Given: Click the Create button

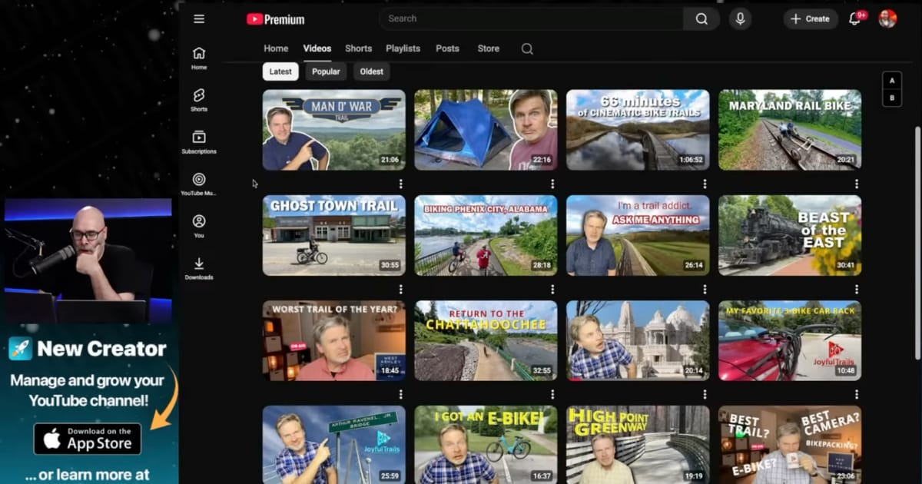Looking at the screenshot, I should [x=811, y=19].
